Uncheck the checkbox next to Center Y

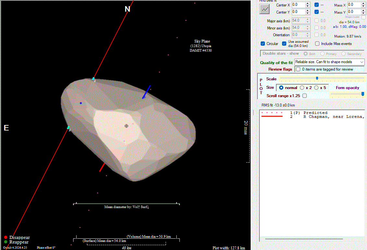(316, 12)
